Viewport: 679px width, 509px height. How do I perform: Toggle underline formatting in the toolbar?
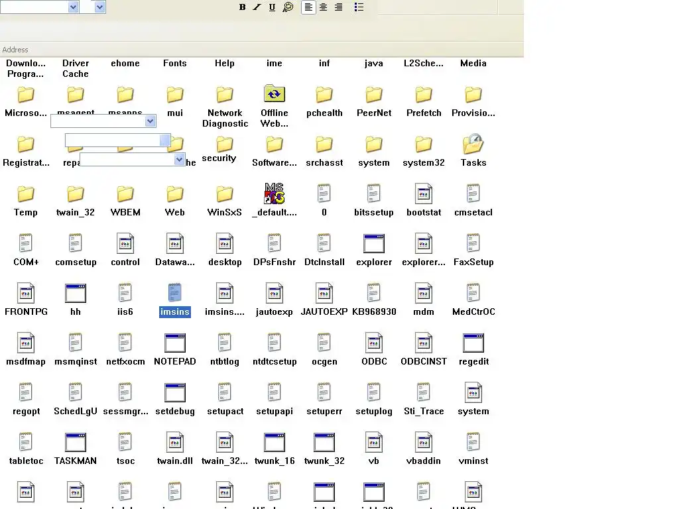(x=272, y=7)
